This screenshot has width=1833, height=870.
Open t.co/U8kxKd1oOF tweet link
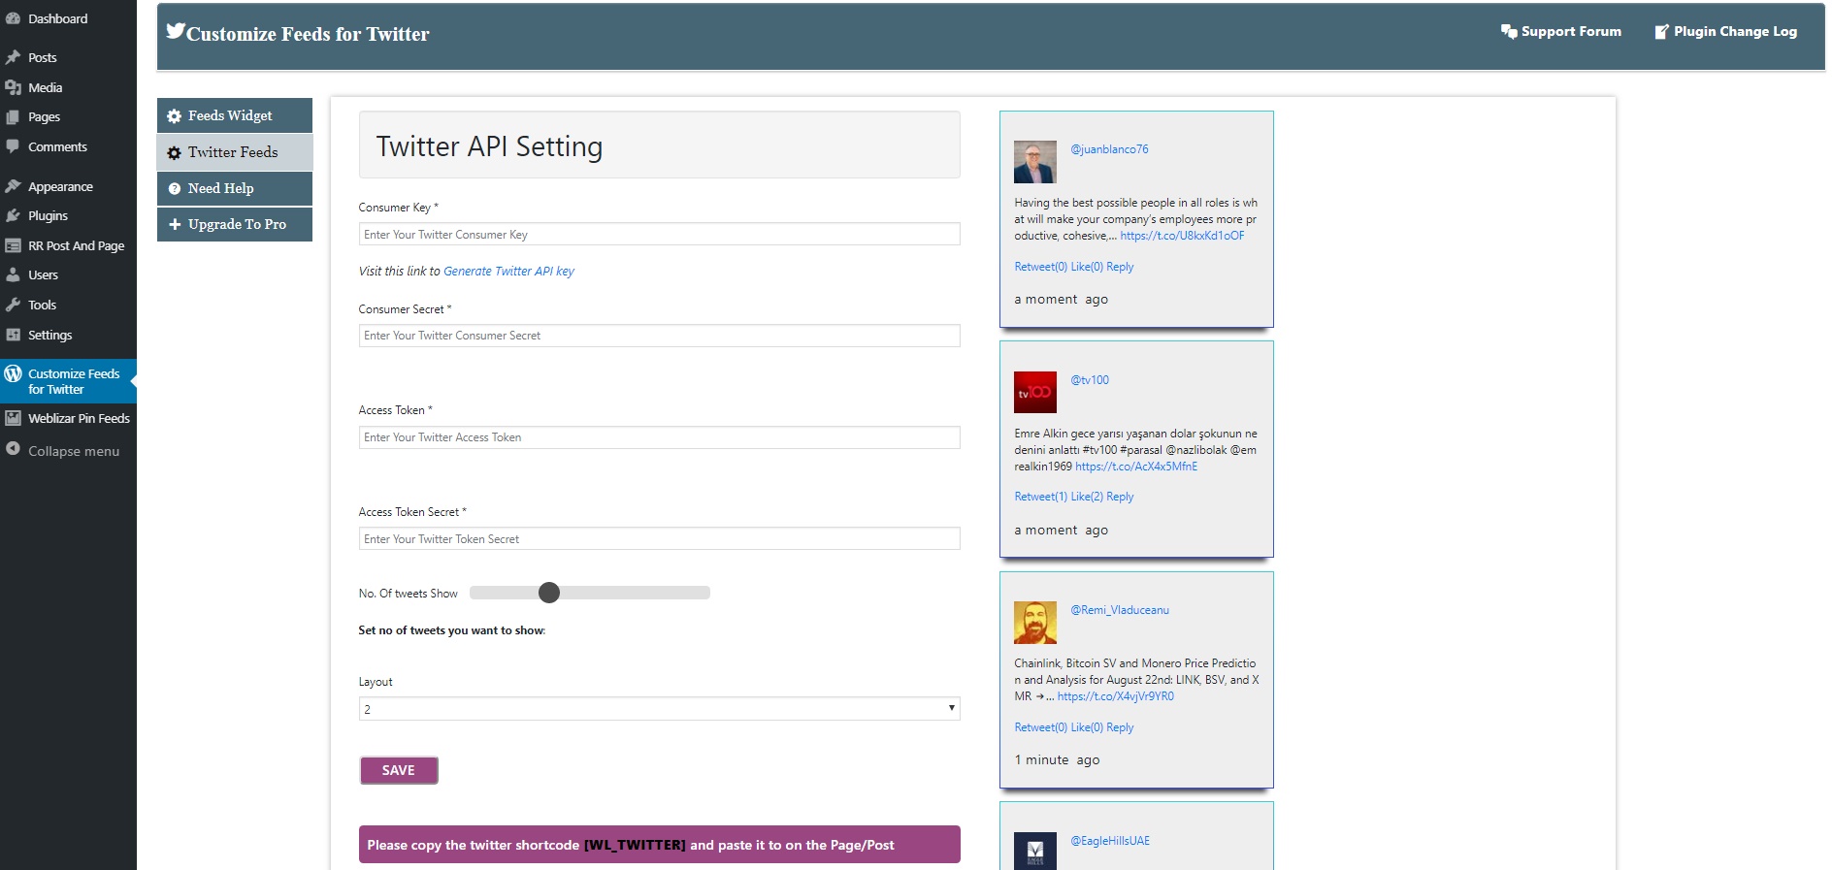coord(1182,236)
